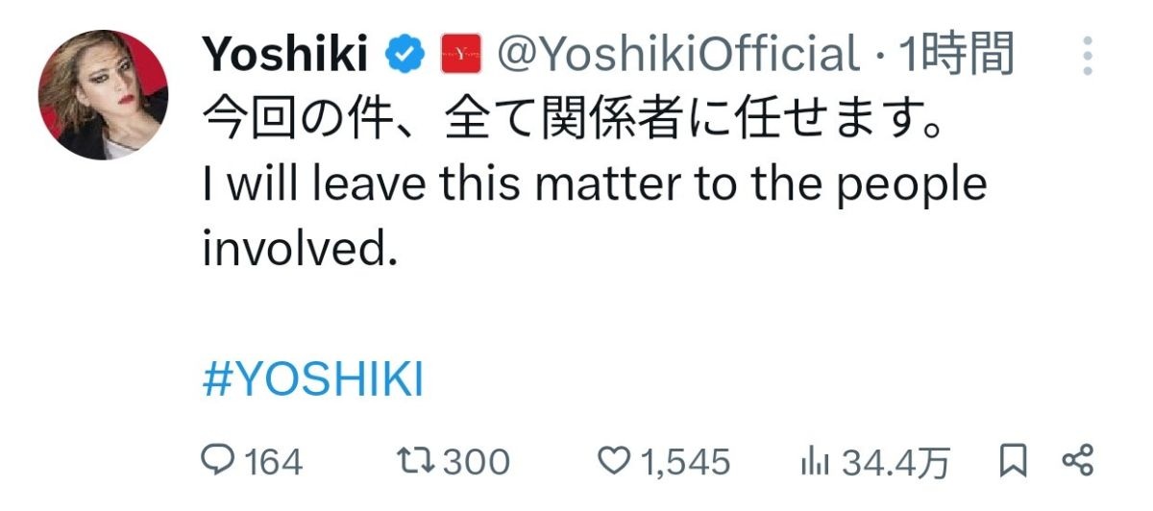Like the post with heart icon
This screenshot has width=1153, height=511.
614,463
